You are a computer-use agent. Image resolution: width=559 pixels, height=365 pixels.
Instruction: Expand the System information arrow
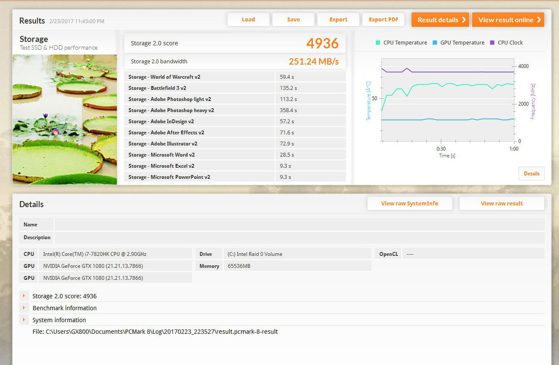tap(24, 320)
